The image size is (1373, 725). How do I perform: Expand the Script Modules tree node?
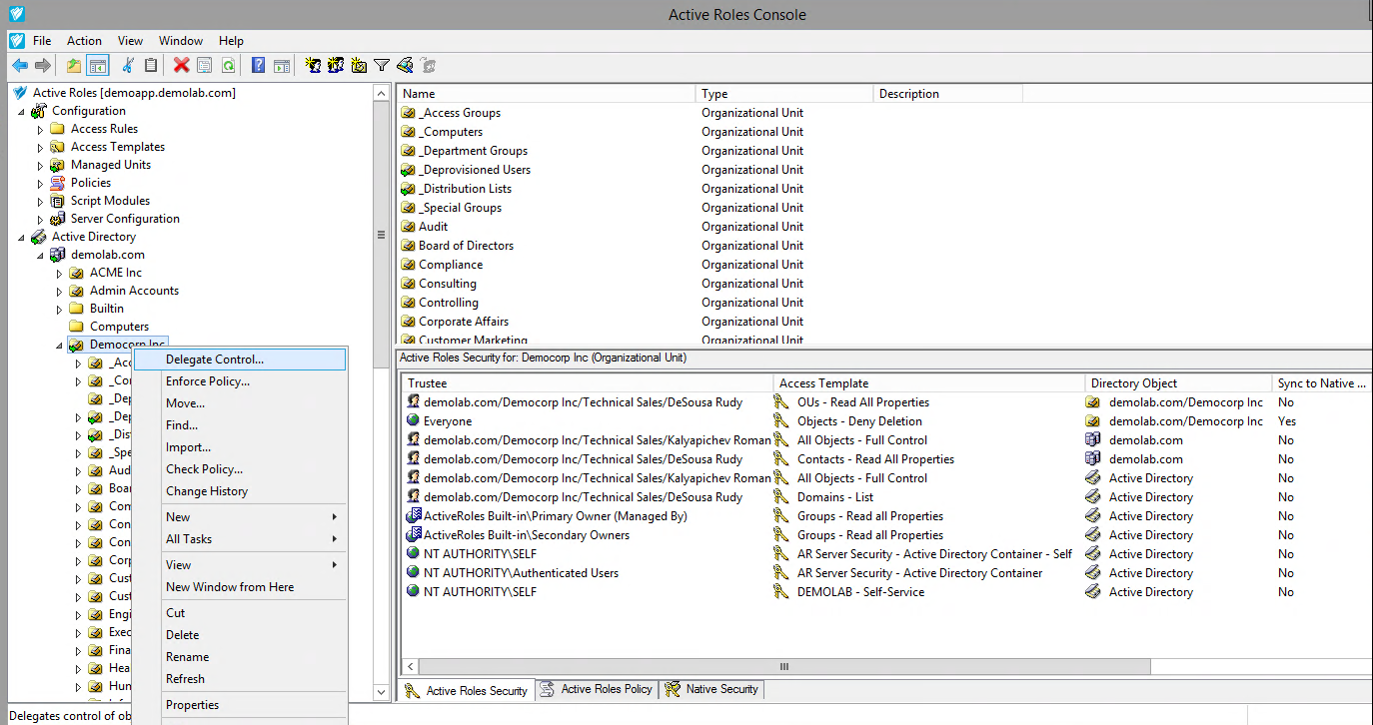tap(40, 201)
